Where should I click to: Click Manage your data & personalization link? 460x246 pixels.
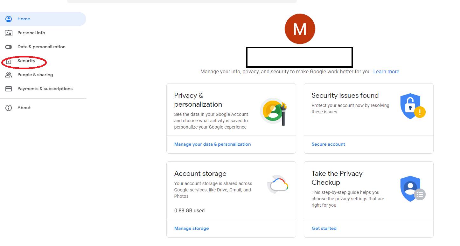click(212, 144)
